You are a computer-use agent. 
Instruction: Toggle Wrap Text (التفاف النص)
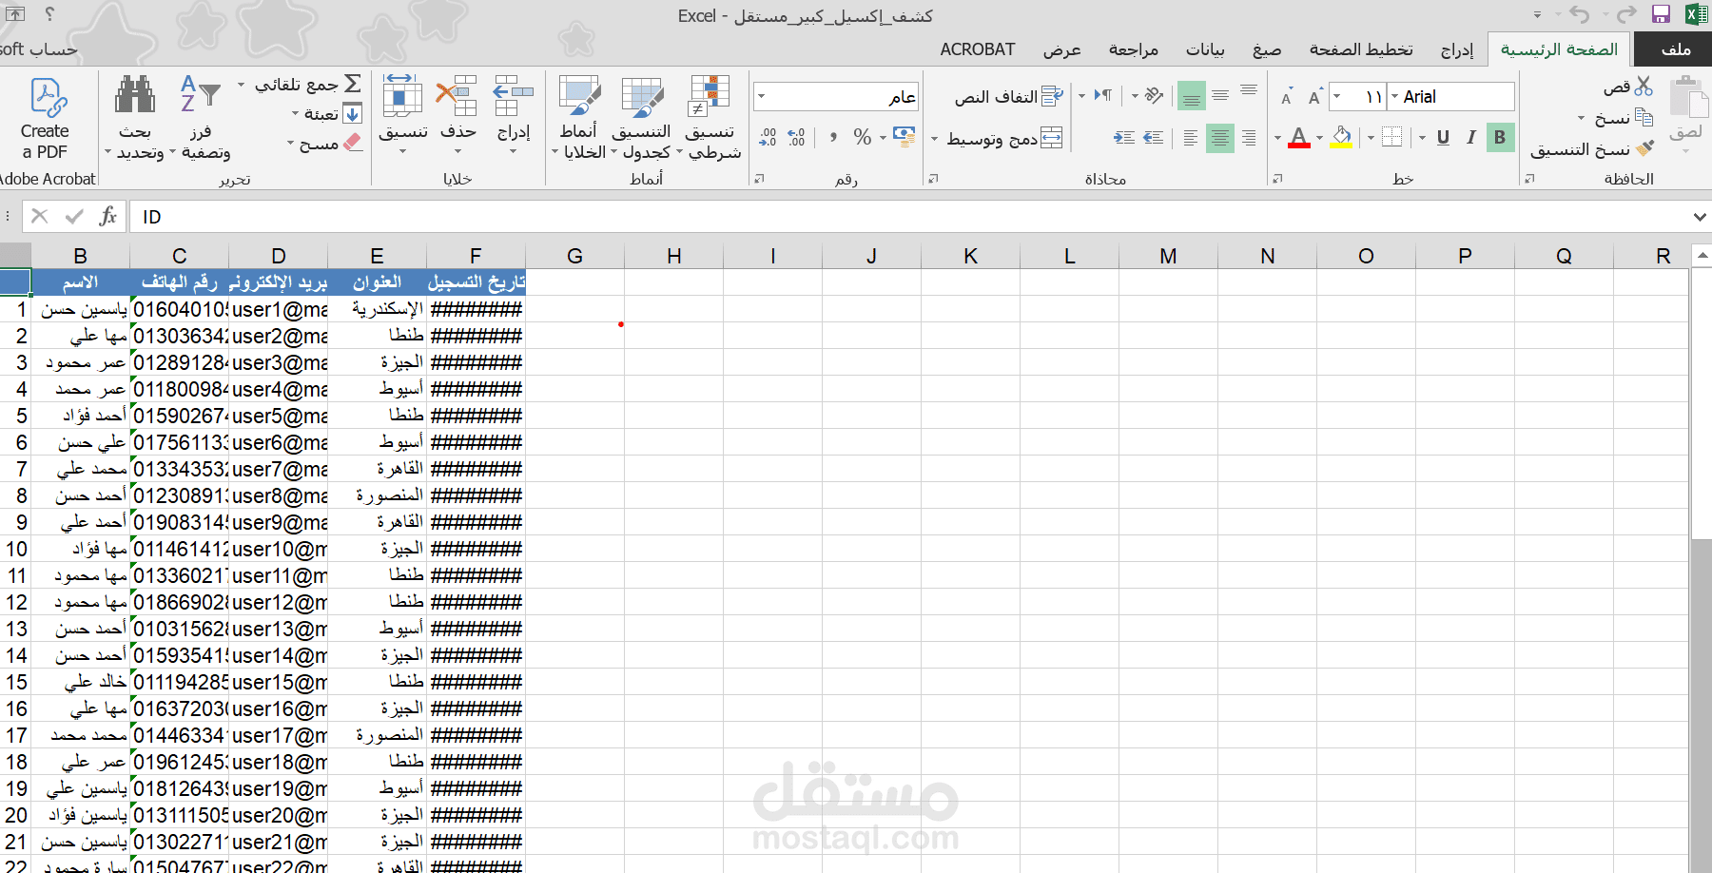(1009, 96)
